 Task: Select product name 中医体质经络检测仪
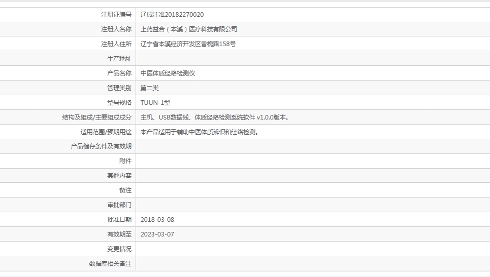pos(168,73)
